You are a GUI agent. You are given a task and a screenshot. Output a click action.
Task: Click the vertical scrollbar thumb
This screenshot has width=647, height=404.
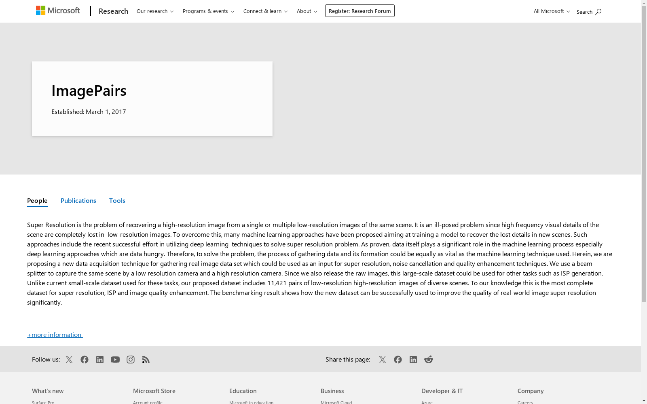click(644, 154)
